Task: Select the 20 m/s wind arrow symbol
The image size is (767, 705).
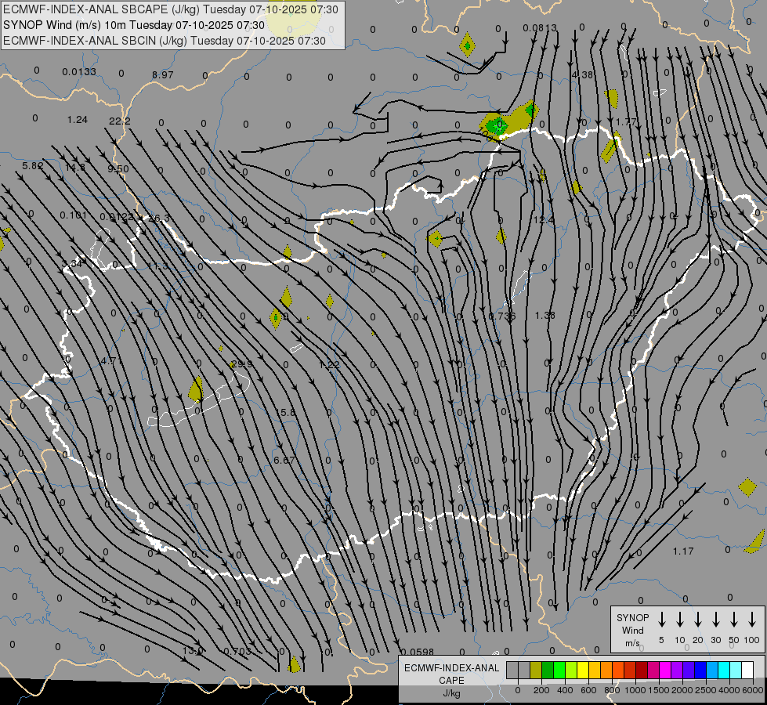Action: coord(697,620)
